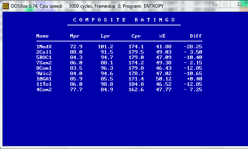Click %E value 46.43
The image size is (248, 149).
(164, 68)
